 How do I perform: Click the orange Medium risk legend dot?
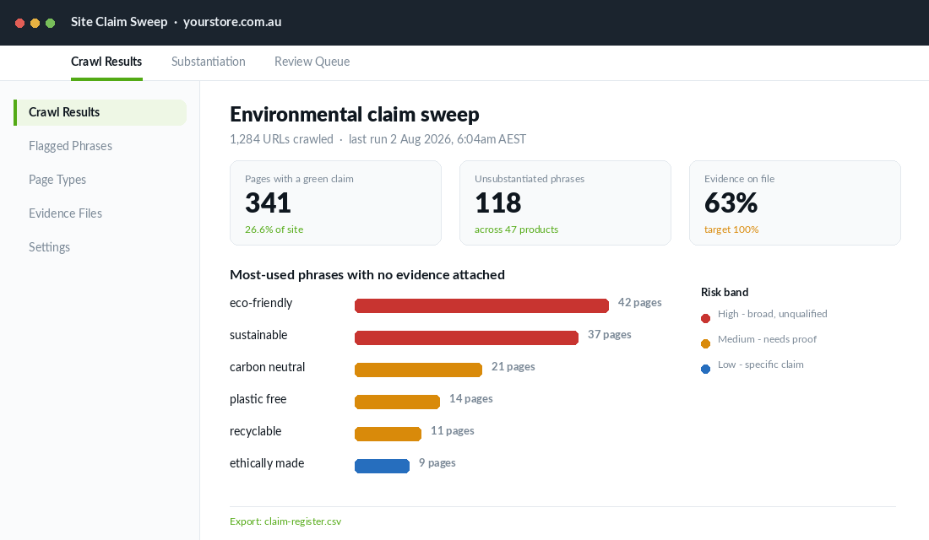tap(706, 344)
